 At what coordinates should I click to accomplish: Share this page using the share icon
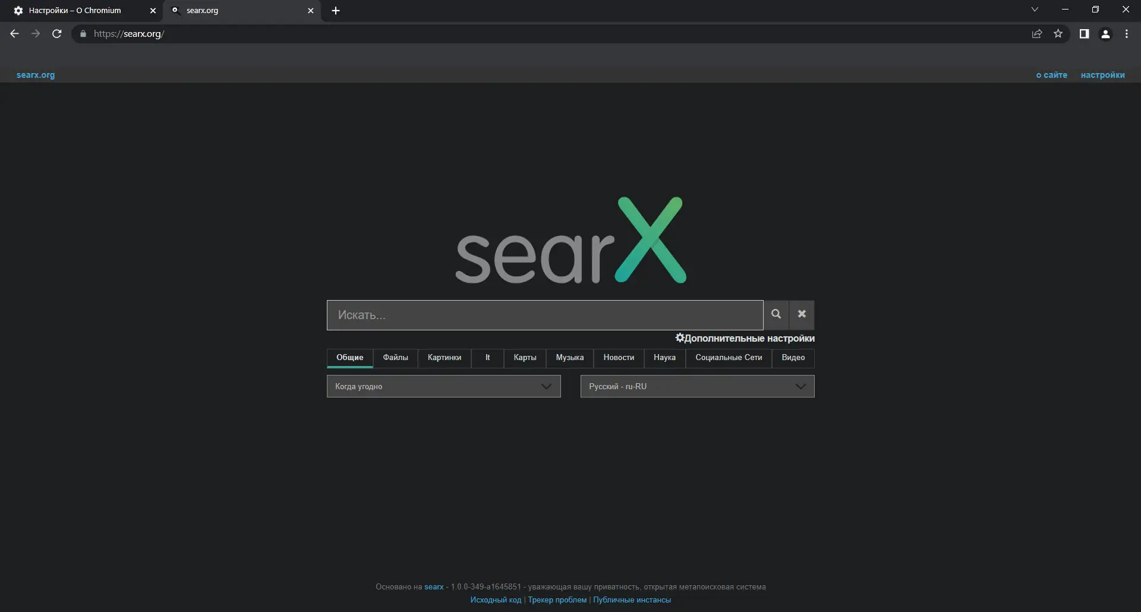tap(1037, 34)
